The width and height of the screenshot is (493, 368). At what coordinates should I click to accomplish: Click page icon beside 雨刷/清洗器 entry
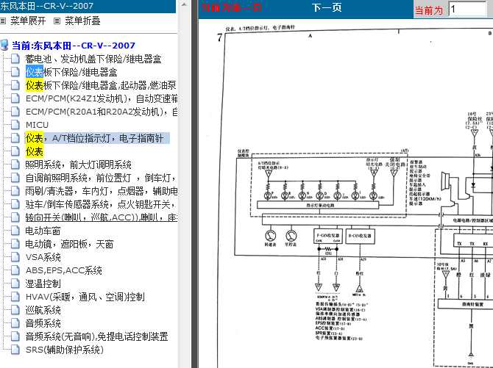(x=15, y=191)
